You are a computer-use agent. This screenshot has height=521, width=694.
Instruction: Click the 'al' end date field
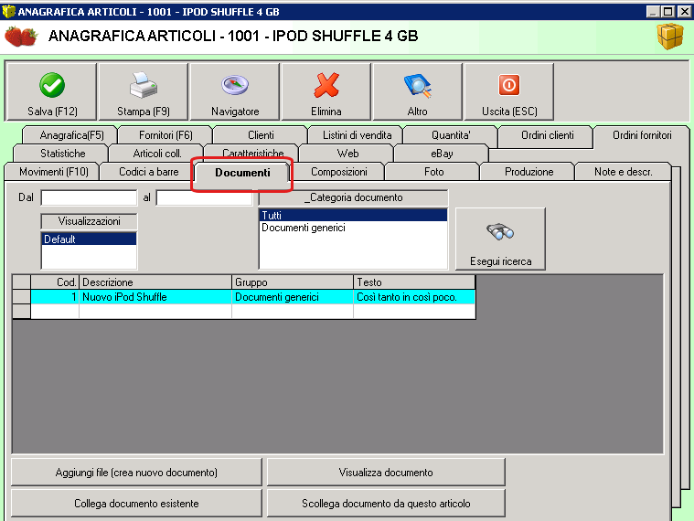205,197
